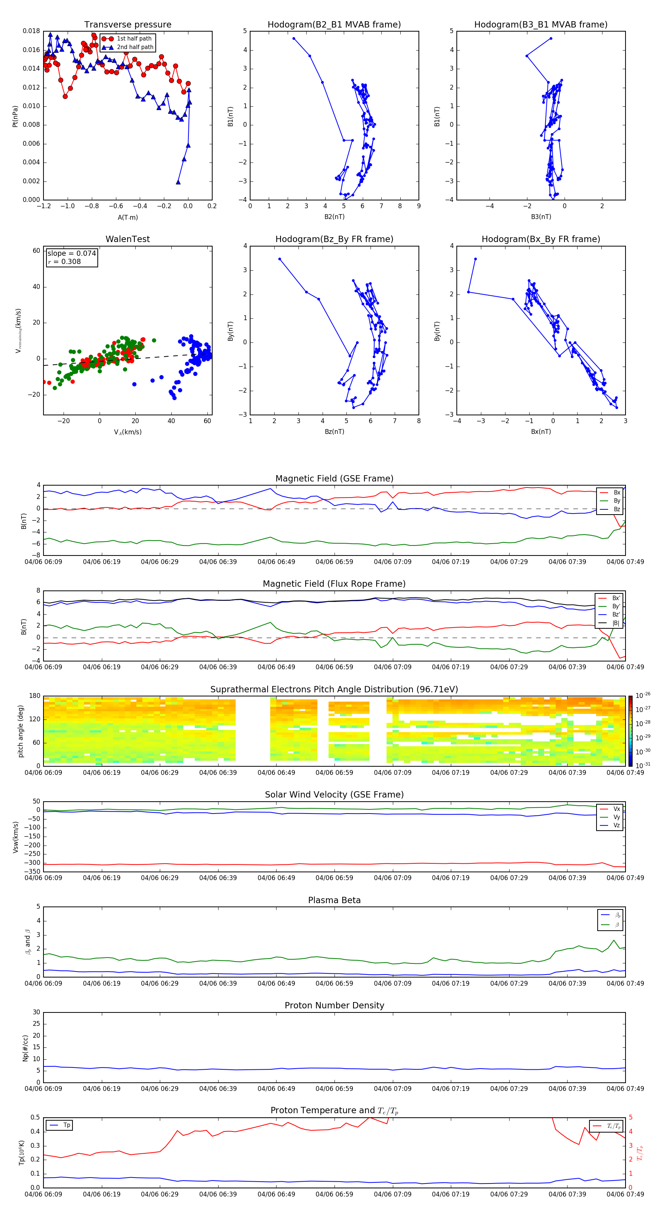Viewport: 669px width, 1227px height.
Task: Click the pitch angle distribution colorbar
Action: (630, 731)
